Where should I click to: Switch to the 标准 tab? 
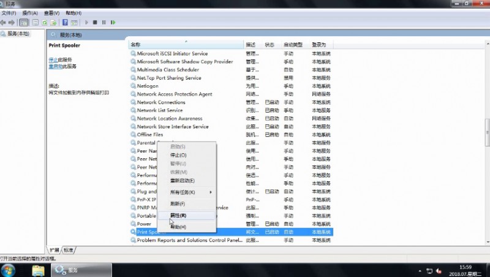tap(69, 250)
